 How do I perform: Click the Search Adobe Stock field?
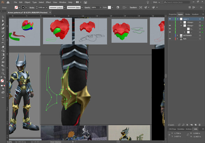(174, 2)
